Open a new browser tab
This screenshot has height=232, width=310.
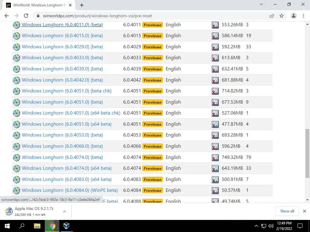[82, 5]
